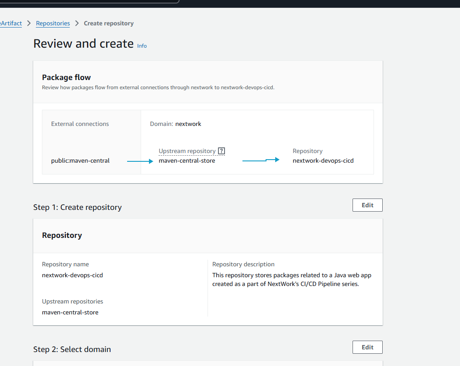Select maven-central-store in the package flow
Image resolution: width=460 pixels, height=366 pixels.
pyautogui.click(x=187, y=160)
